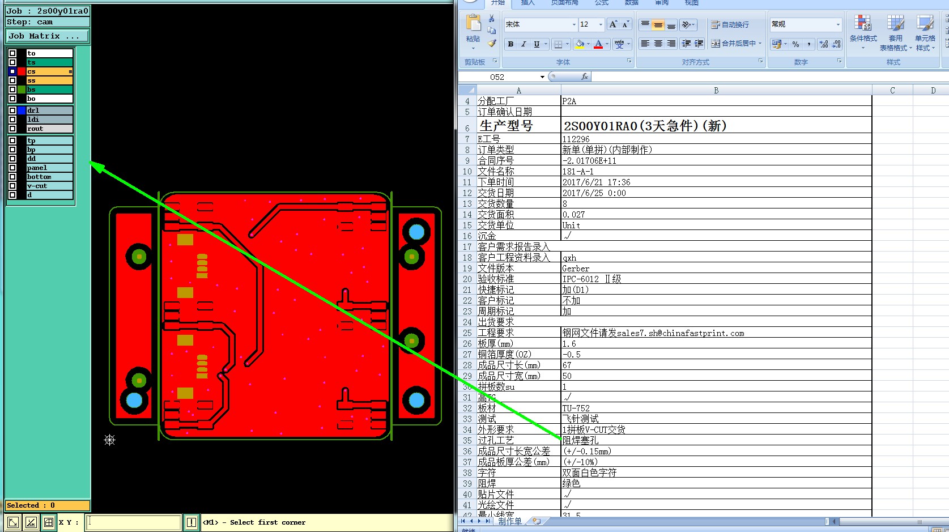Screen dimensions: 949x532
Task: Click the Decrease Font Size icon
Action: [625, 24]
